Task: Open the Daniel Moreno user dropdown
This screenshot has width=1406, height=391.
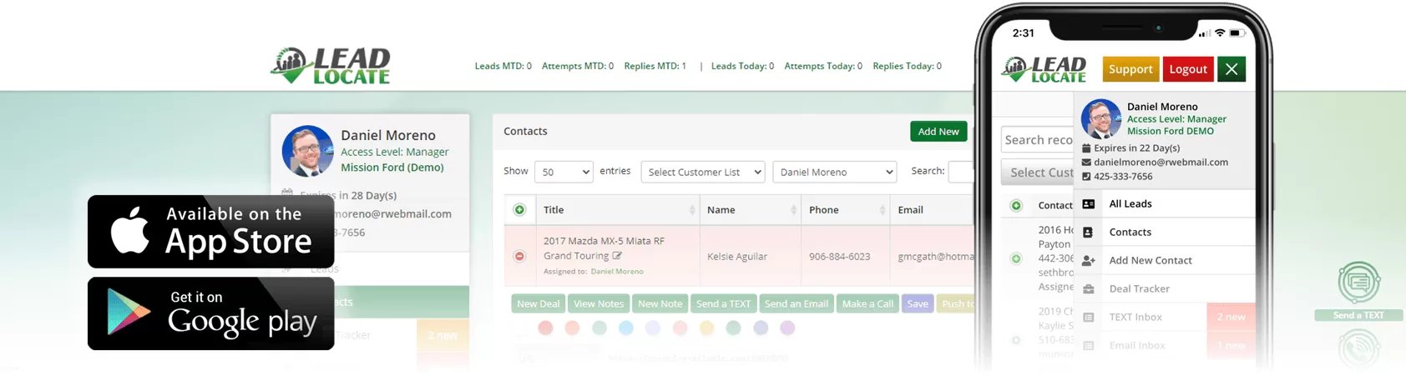Action: pyautogui.click(x=835, y=172)
